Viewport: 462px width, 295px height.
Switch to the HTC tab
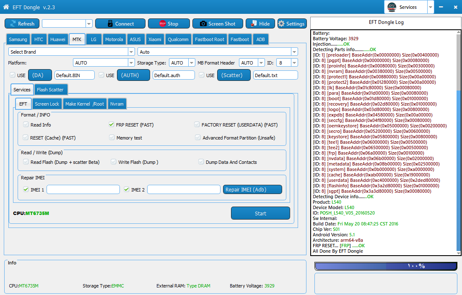39,39
